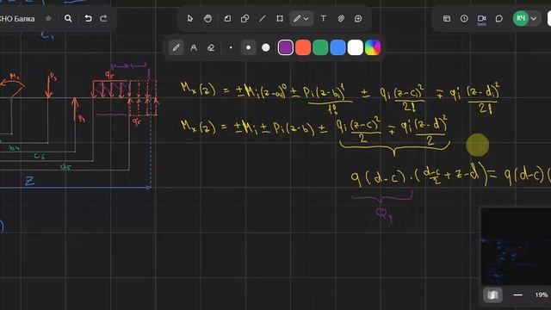Undo the last action
This screenshot has height=310, width=551.
click(88, 18)
